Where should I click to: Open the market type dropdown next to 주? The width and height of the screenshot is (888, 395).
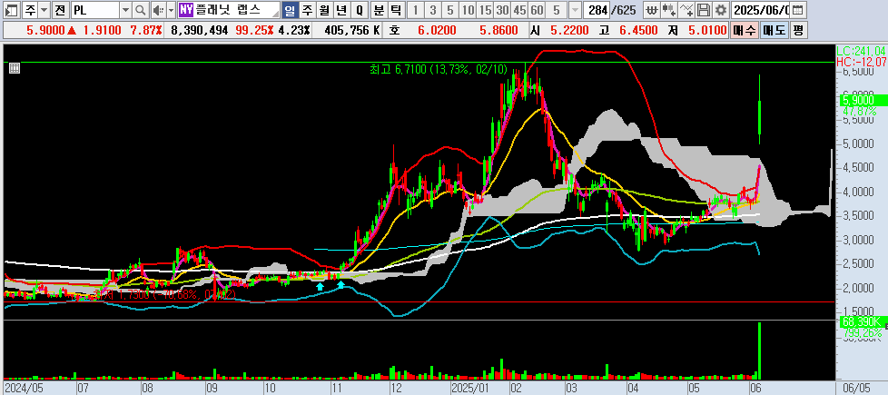click(x=44, y=10)
